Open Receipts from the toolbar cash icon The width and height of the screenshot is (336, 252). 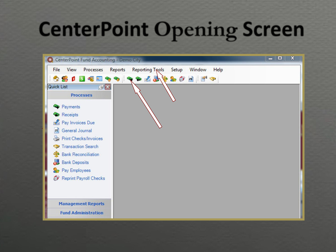click(x=139, y=79)
